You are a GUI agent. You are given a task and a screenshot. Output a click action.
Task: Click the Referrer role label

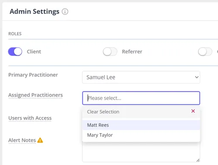pyautogui.click(x=132, y=52)
